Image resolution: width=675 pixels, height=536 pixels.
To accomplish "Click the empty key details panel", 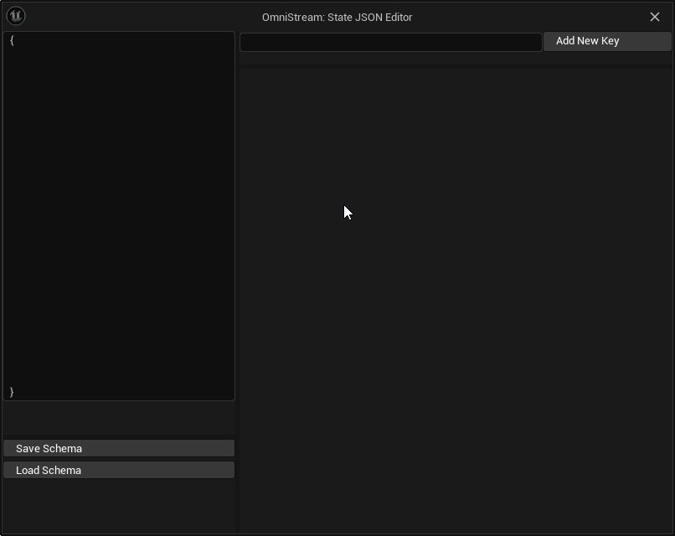I will point(456,293).
